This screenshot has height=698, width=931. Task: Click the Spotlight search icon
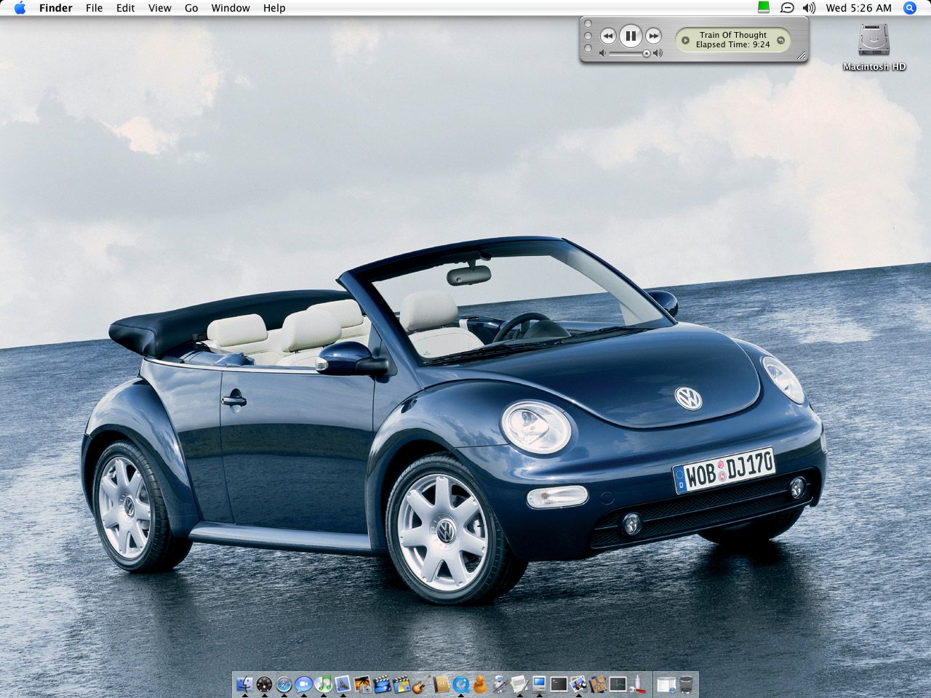[909, 8]
